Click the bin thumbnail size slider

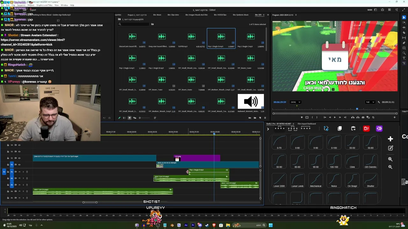[144, 118]
